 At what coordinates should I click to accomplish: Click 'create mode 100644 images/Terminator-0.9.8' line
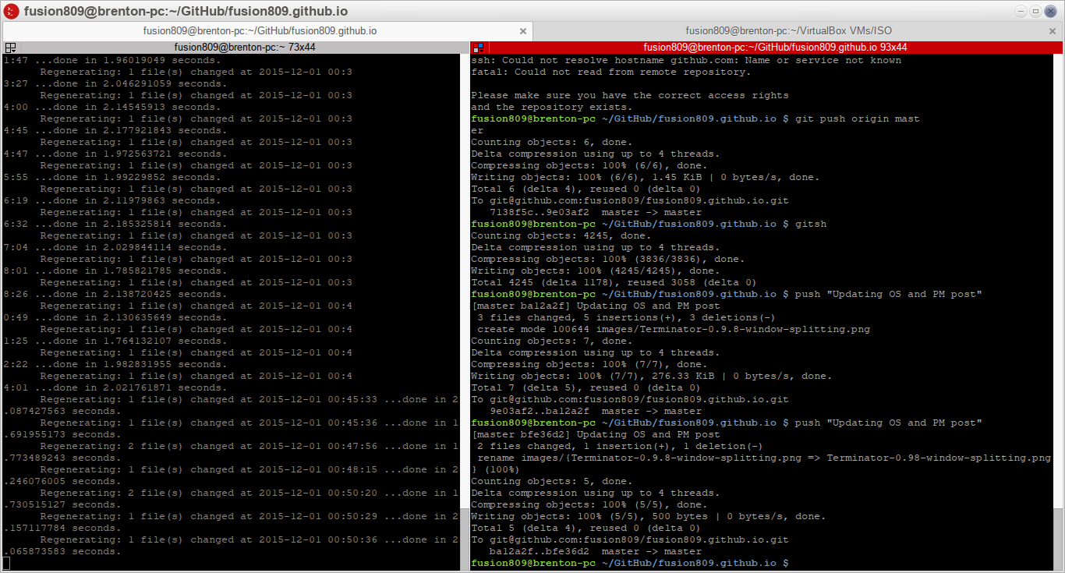pyautogui.click(x=674, y=329)
